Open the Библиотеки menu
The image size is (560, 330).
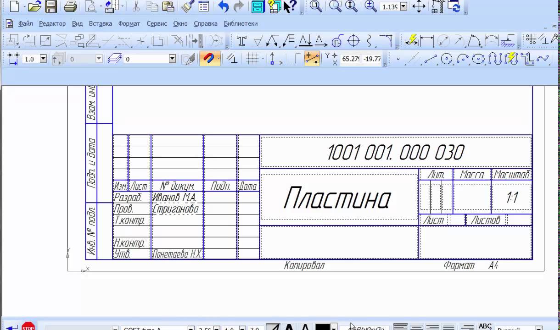pos(241,23)
